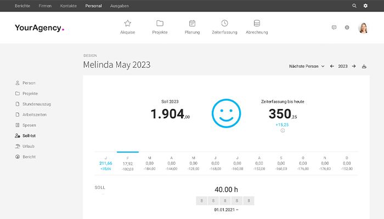Go to next year with right arrow
Image resolution: width=384 pixels, height=219 pixels.
[x=354, y=66]
